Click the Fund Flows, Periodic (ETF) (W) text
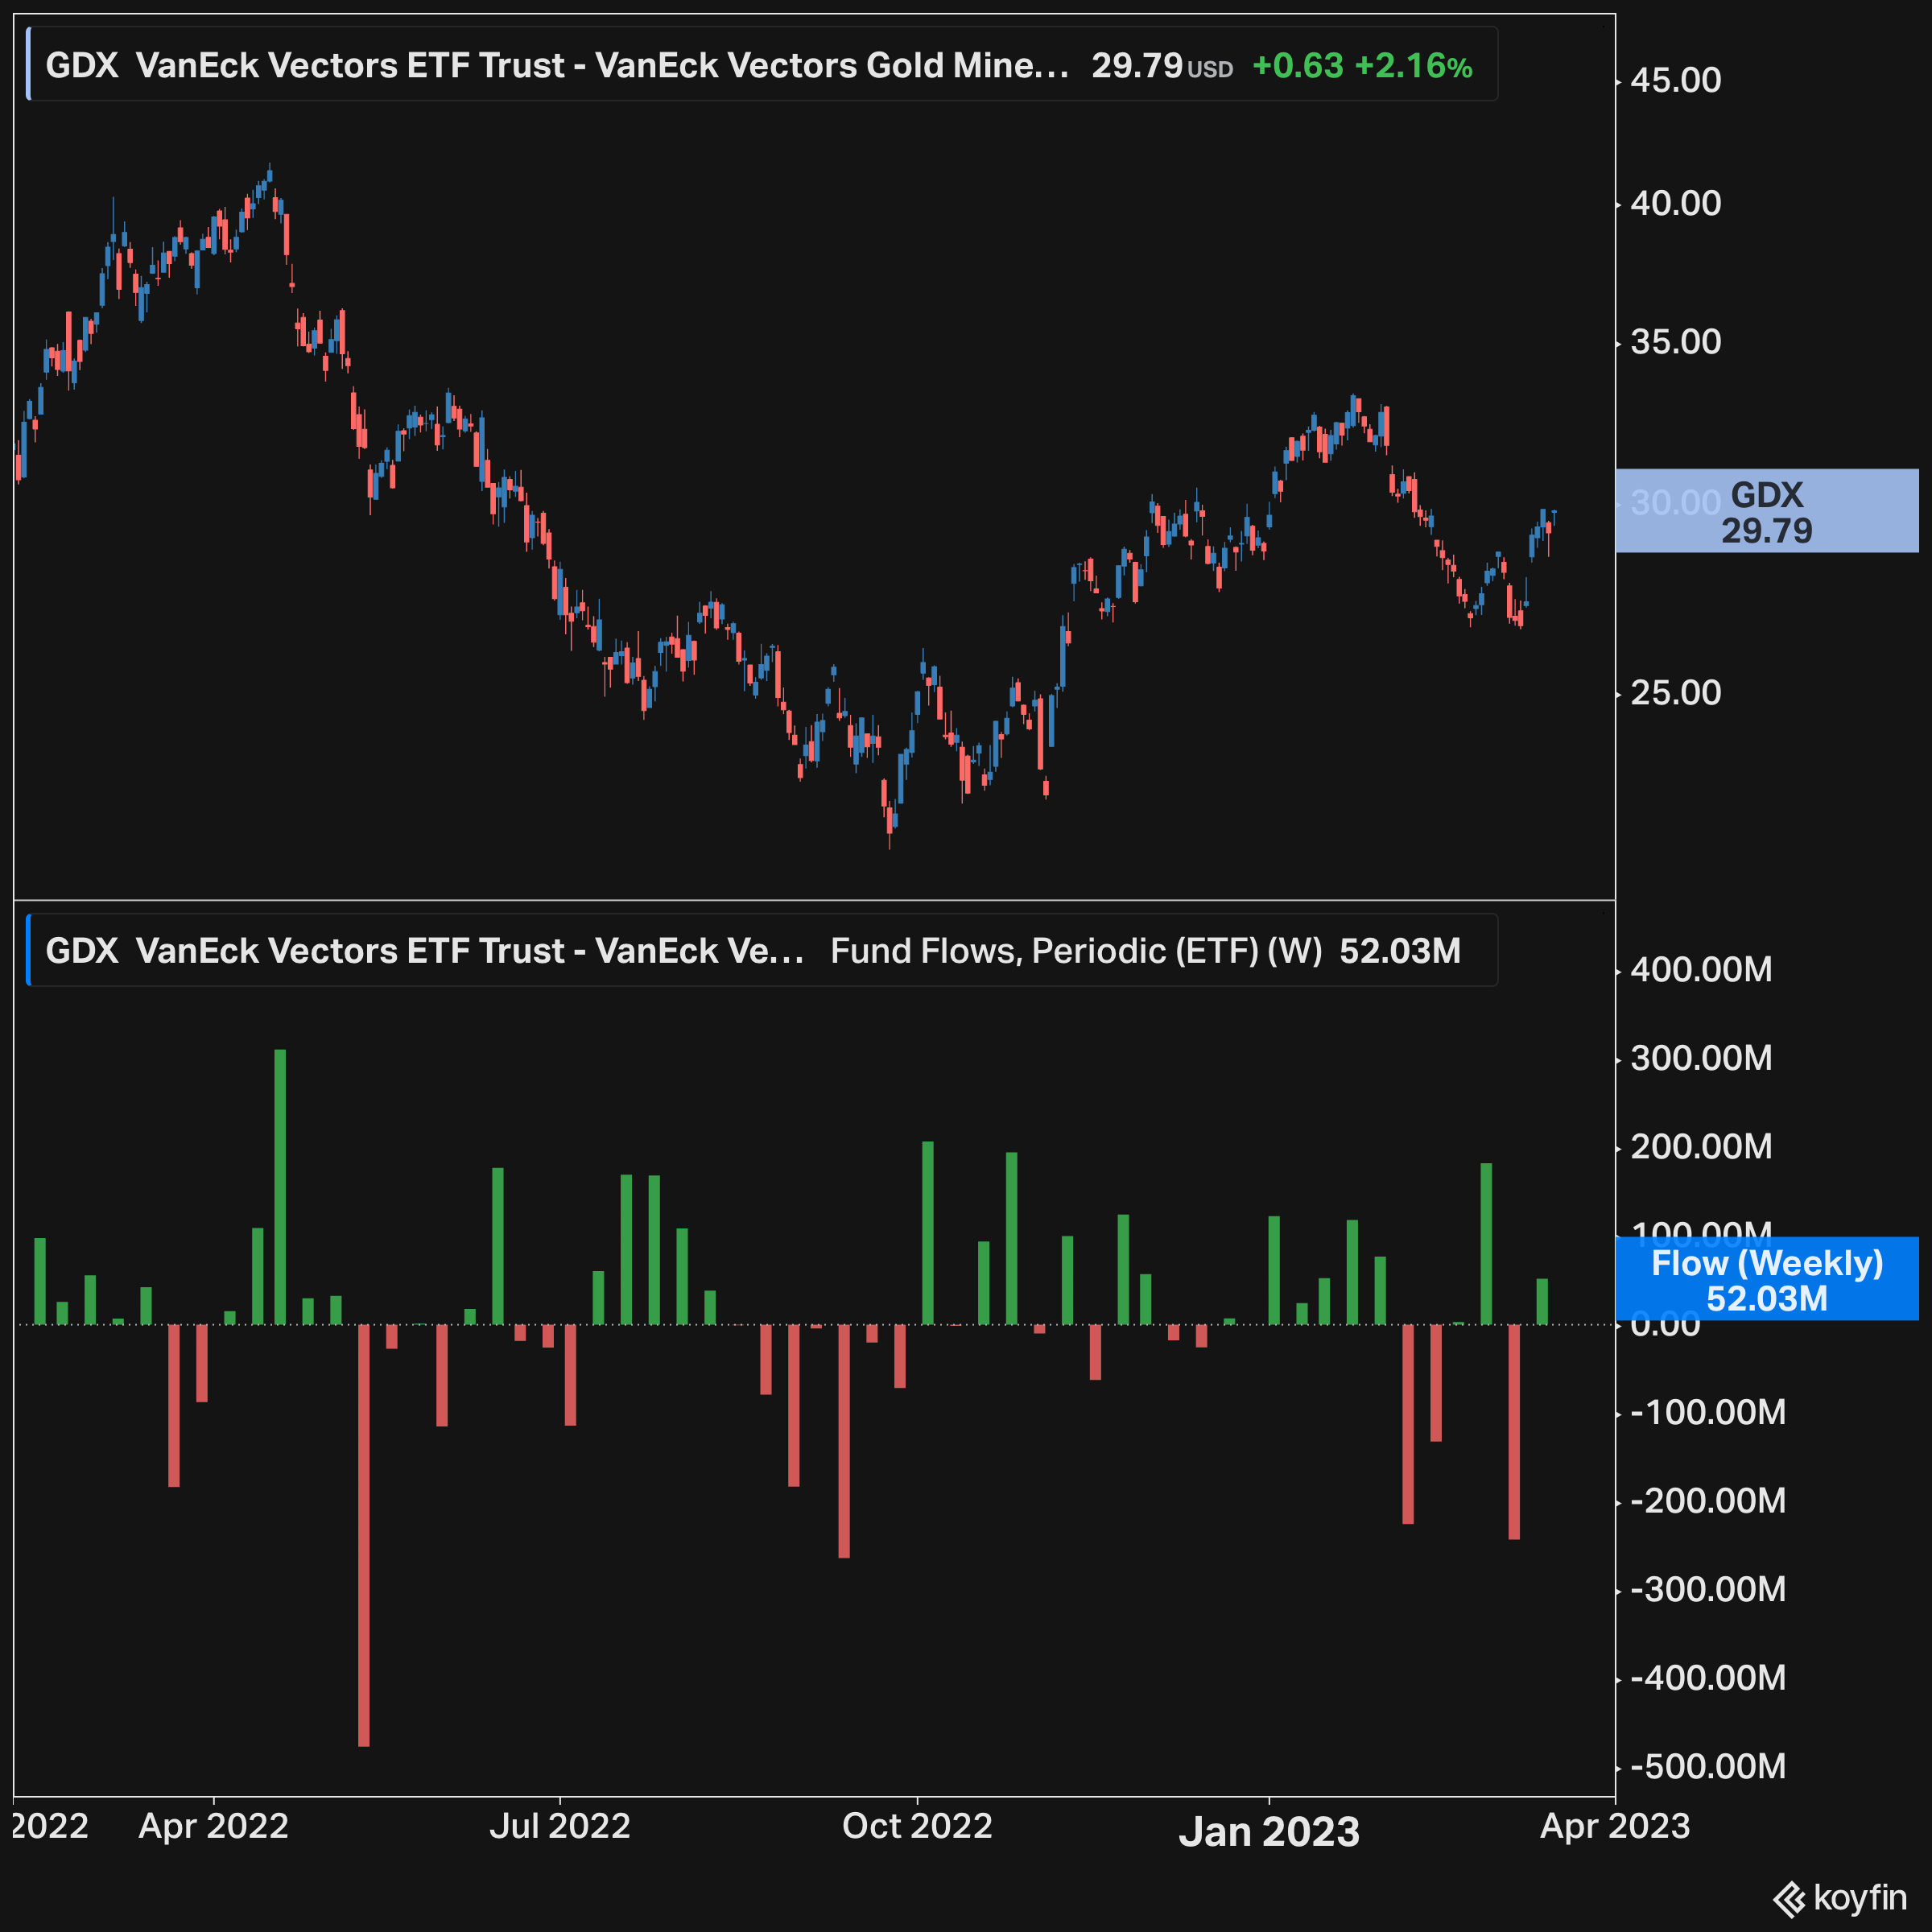 pos(1076,951)
